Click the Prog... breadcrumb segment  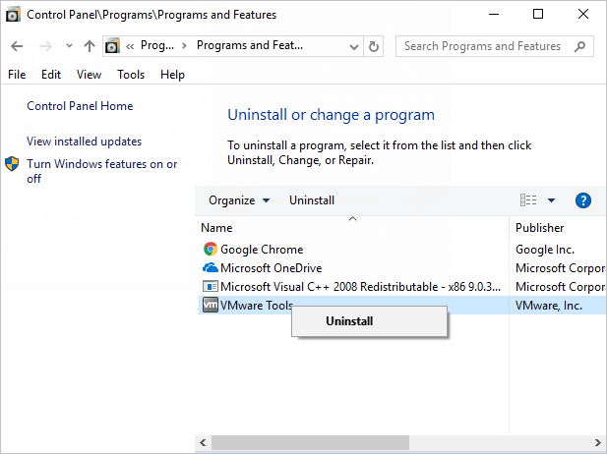tap(157, 45)
